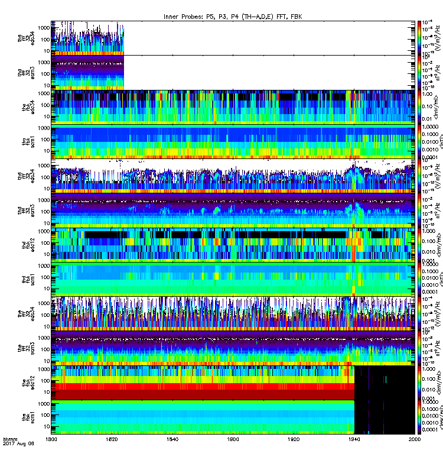Viewport: 443px width, 473px height.
Task: Open the thd fff scm3 spectrogram panel
Action: click(233, 210)
